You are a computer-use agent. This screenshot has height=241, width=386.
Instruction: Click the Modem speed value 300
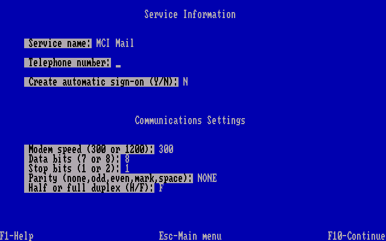[166, 149]
